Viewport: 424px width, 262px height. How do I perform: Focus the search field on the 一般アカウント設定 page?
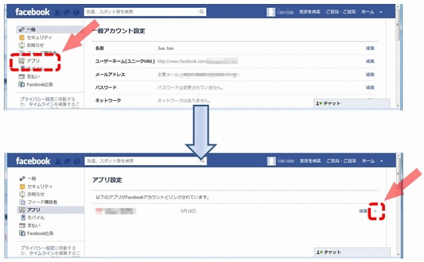(141, 12)
